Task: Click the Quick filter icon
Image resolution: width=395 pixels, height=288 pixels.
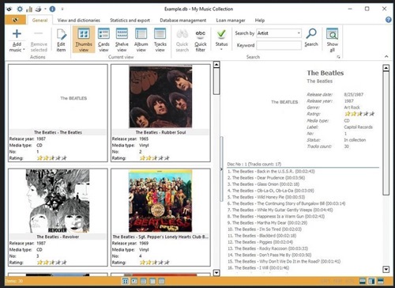Action: tap(201, 33)
